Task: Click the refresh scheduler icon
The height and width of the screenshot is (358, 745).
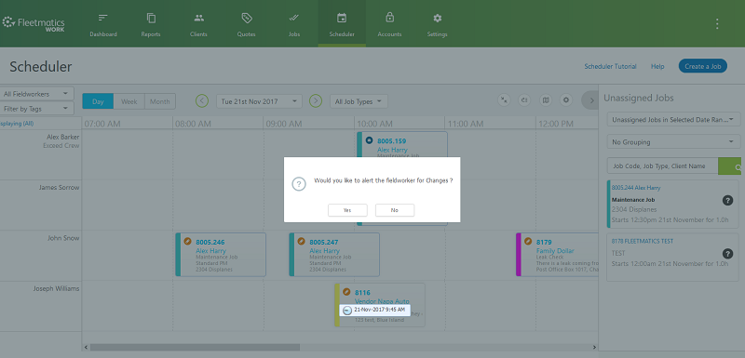Action: [524, 100]
